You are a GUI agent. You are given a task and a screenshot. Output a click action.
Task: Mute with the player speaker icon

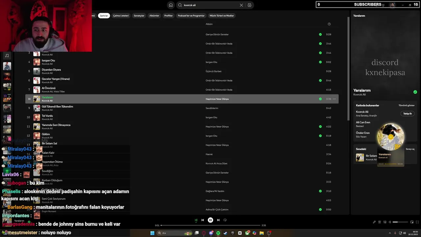coord(390,222)
